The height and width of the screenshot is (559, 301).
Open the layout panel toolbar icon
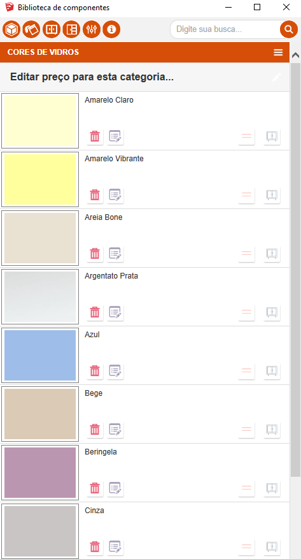click(x=71, y=29)
